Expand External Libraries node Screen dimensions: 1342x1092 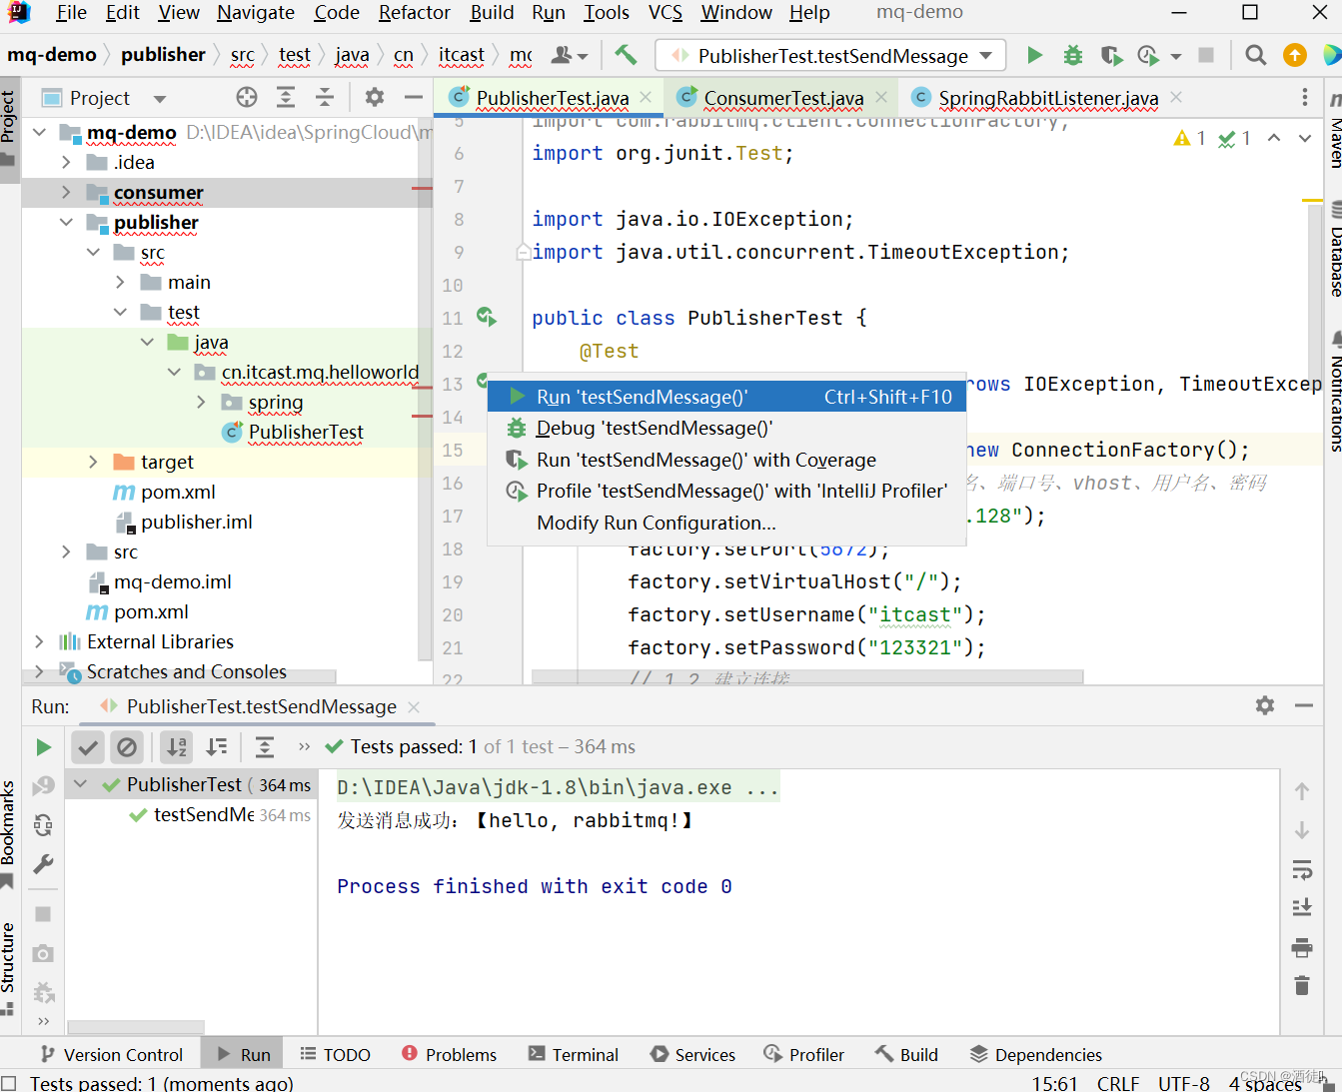point(39,641)
